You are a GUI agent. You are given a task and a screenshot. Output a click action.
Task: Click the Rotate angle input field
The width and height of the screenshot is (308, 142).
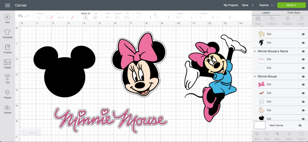[x=187, y=17]
